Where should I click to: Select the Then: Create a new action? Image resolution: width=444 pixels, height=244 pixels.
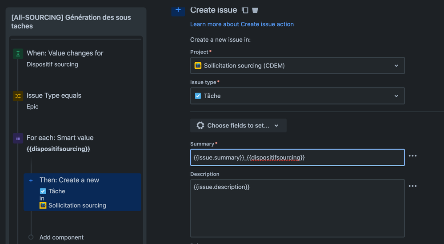pos(82,192)
